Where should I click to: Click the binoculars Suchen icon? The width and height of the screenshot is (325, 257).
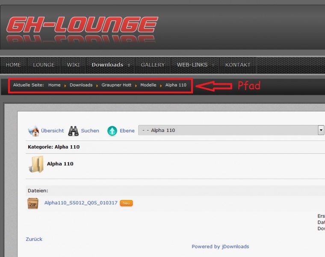[74, 131]
